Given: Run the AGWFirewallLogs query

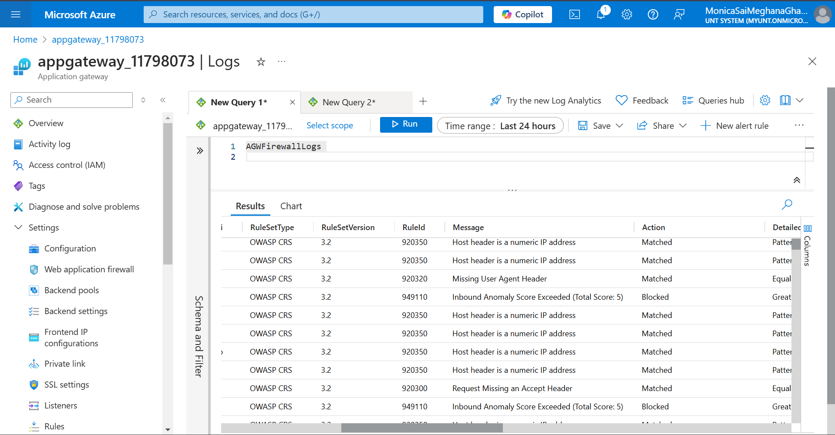Looking at the screenshot, I should pos(406,124).
